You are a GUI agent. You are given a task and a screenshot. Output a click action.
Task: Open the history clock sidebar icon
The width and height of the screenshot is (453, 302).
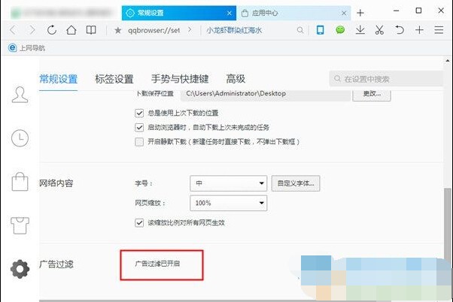20,138
